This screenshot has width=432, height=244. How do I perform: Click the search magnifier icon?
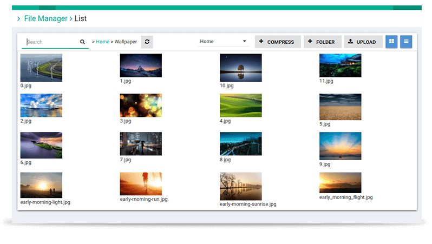pos(82,42)
